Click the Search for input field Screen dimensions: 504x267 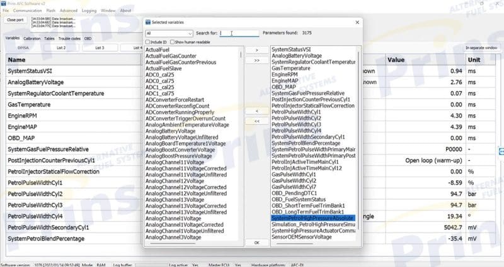[x=239, y=33]
